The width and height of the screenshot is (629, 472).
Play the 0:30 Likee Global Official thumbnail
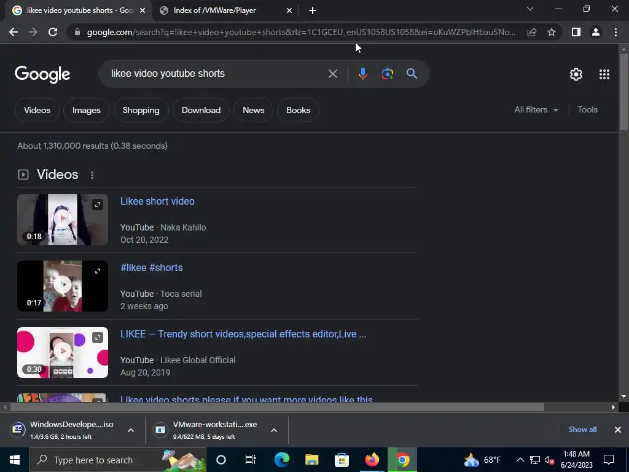[63, 352]
